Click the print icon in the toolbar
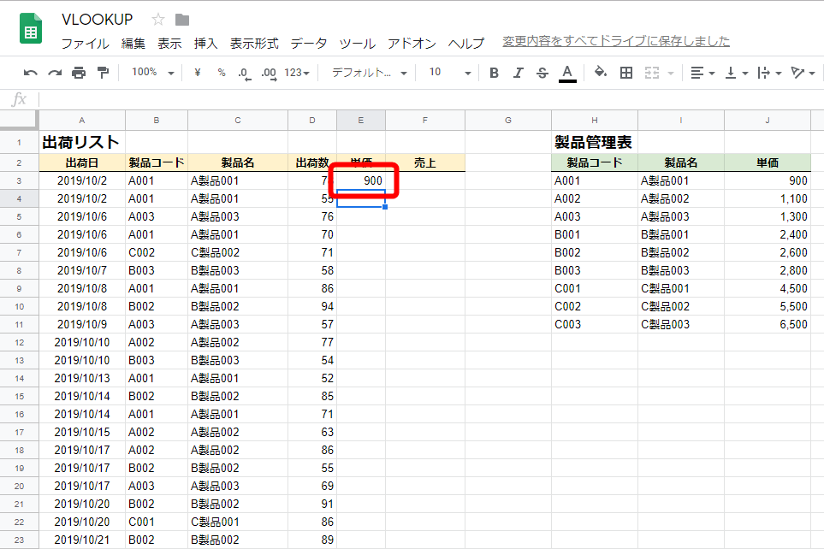The height and width of the screenshot is (549, 824). [77, 73]
